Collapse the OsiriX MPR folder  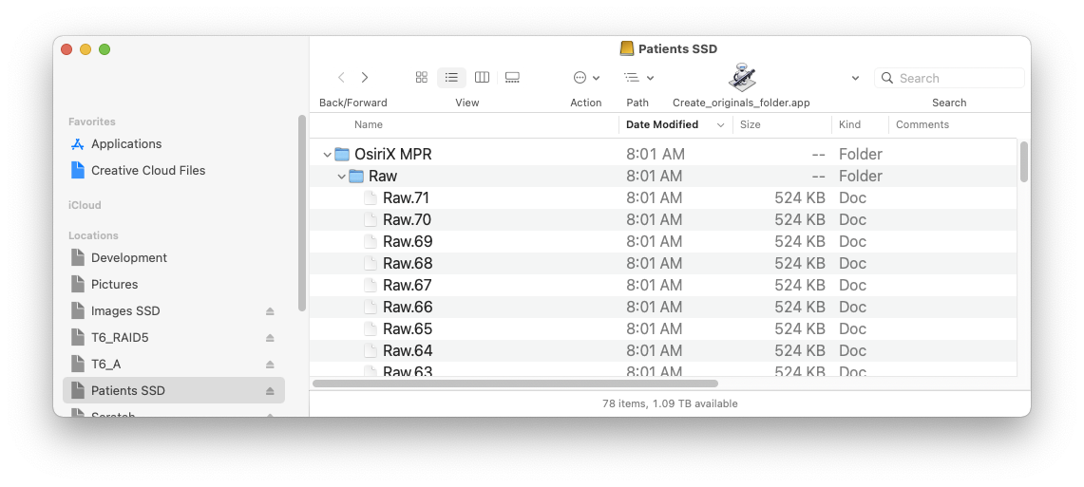click(328, 154)
